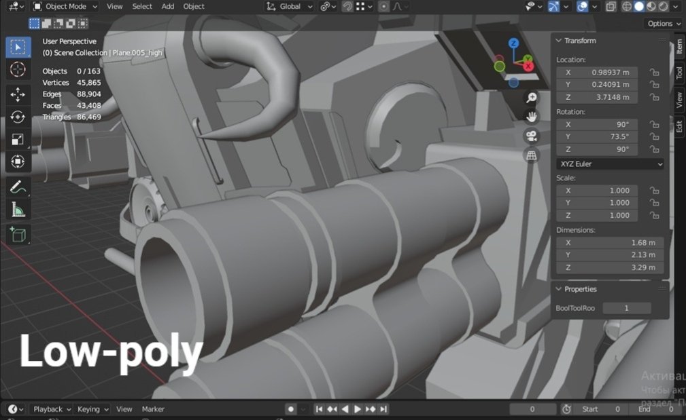Collapse the Transform panel
The image size is (686, 420).
coord(559,41)
